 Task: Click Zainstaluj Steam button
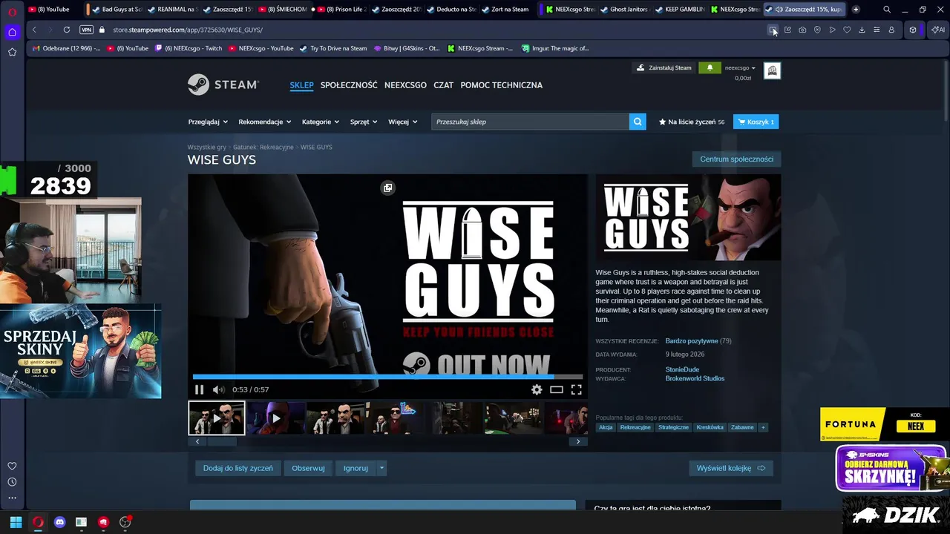[x=664, y=67]
